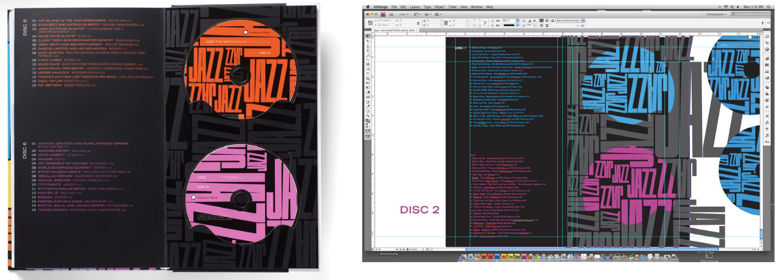Open the Layout menu
782x280 pixels.
pyautogui.click(x=414, y=7)
